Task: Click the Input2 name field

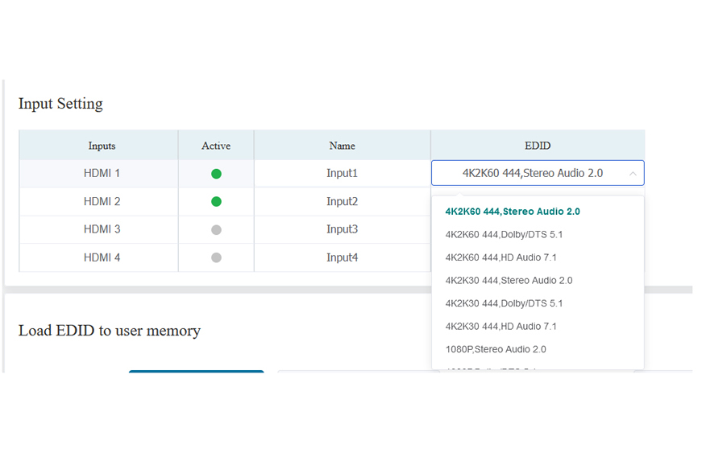Action: pos(342,202)
